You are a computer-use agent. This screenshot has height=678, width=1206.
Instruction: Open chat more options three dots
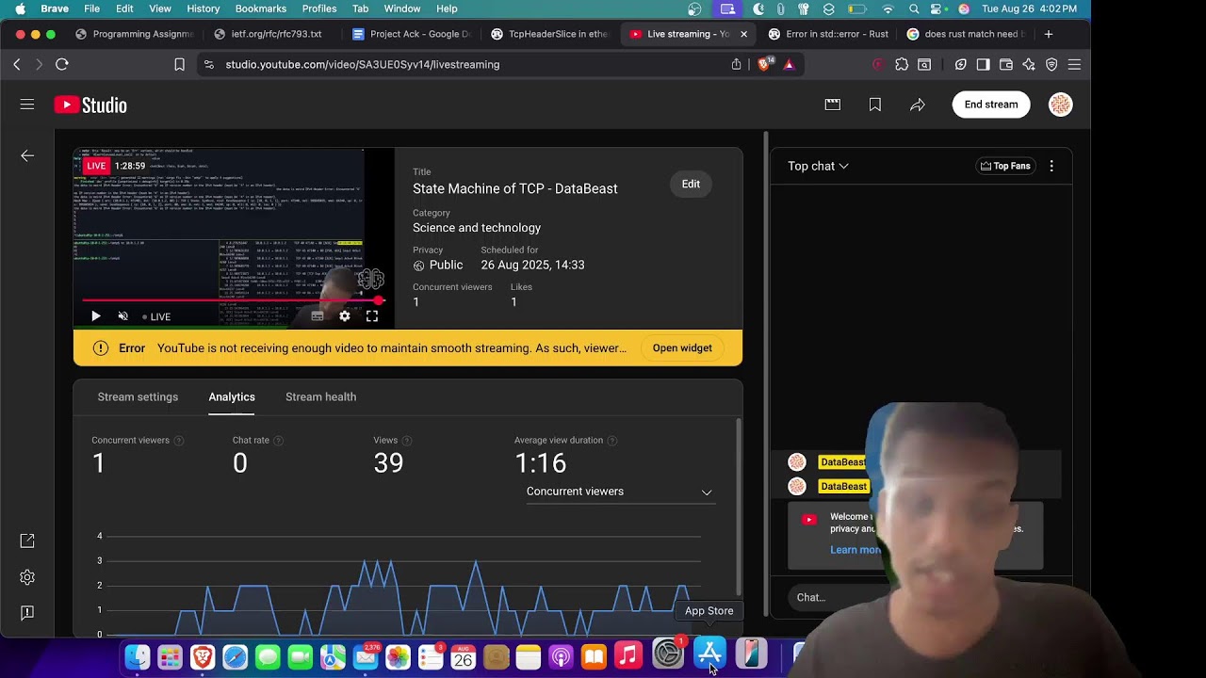tap(1051, 166)
